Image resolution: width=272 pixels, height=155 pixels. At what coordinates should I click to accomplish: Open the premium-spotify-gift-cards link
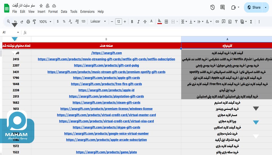click(x=106, y=72)
